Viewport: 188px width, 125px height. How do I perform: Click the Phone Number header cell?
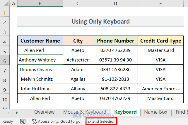pos(115,41)
